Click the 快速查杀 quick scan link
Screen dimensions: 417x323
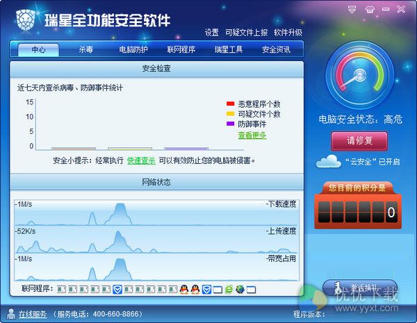(141, 160)
